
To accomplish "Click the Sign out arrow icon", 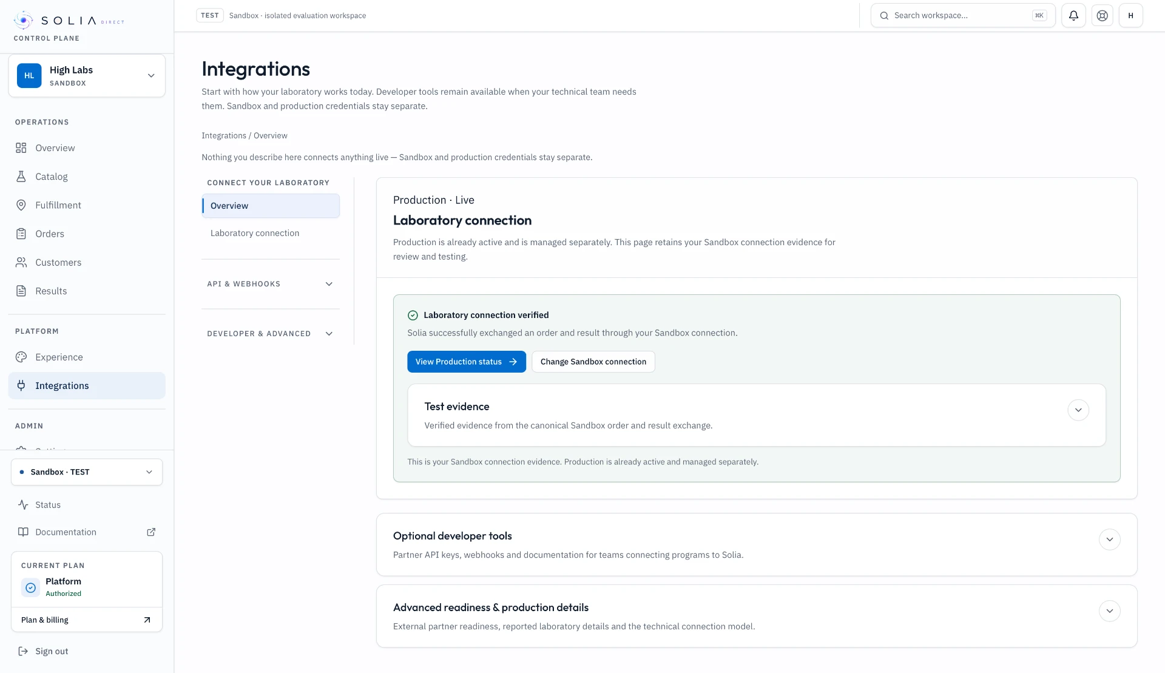I will click(23, 651).
